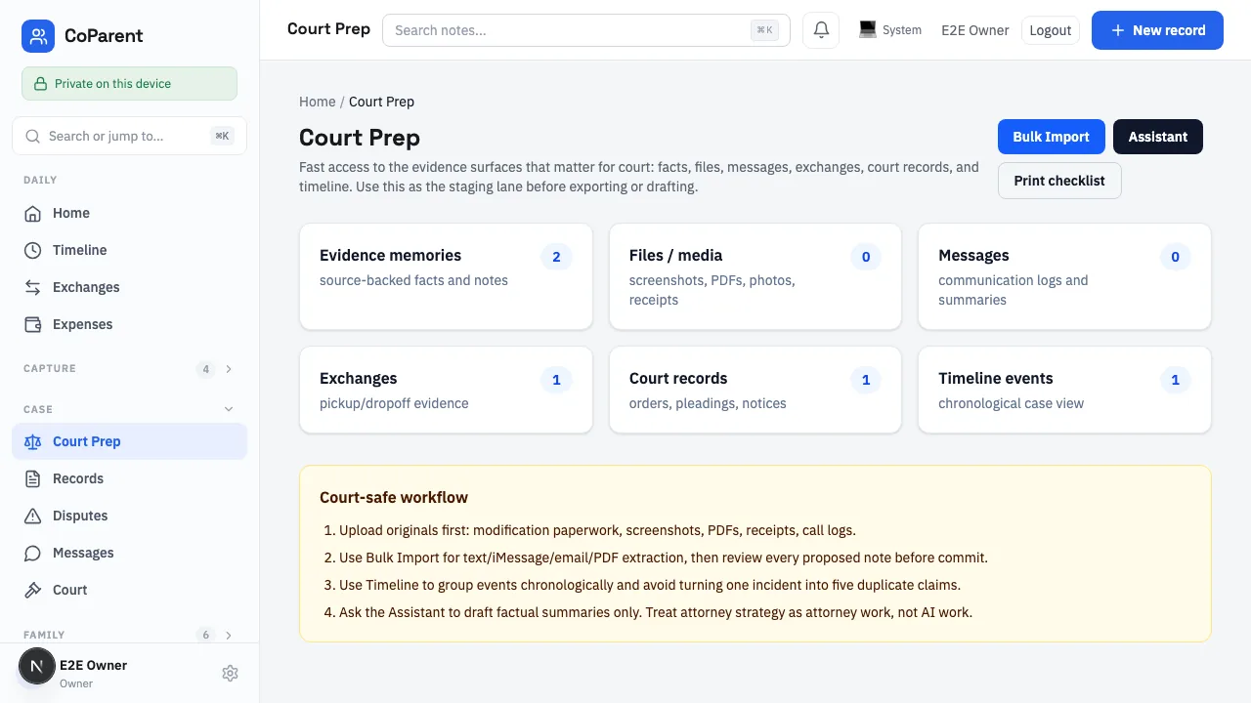Collapse the Case section chevron
The height and width of the screenshot is (703, 1251).
click(229, 409)
